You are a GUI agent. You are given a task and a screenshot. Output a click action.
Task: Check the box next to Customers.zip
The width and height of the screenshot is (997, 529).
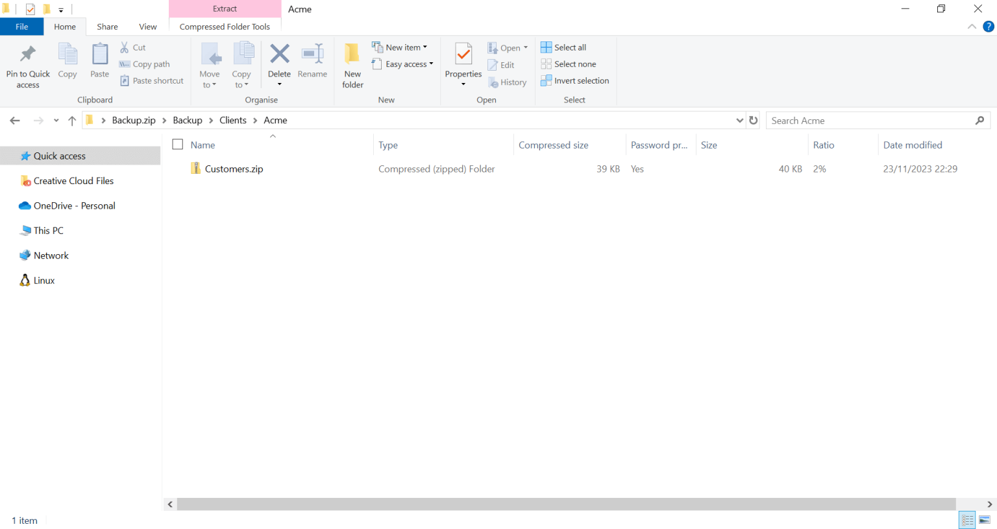pyautogui.click(x=178, y=169)
